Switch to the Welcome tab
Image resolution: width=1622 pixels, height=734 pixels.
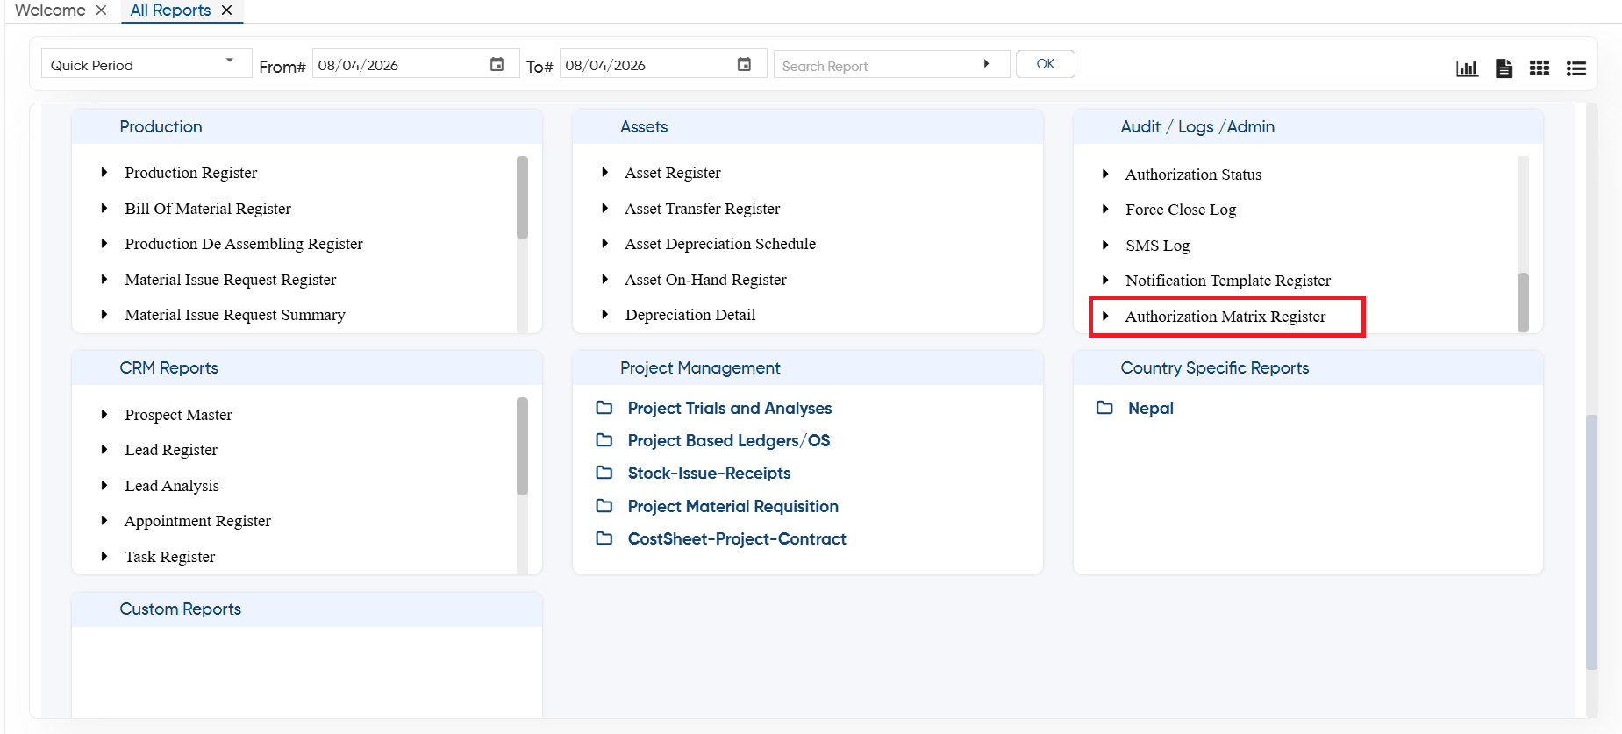[50, 11]
